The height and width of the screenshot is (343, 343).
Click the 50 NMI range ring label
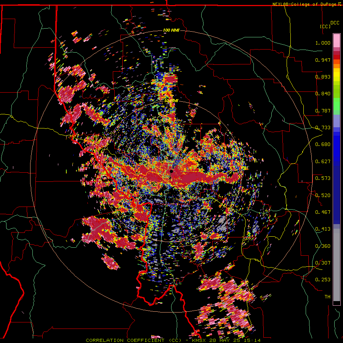click(171, 101)
